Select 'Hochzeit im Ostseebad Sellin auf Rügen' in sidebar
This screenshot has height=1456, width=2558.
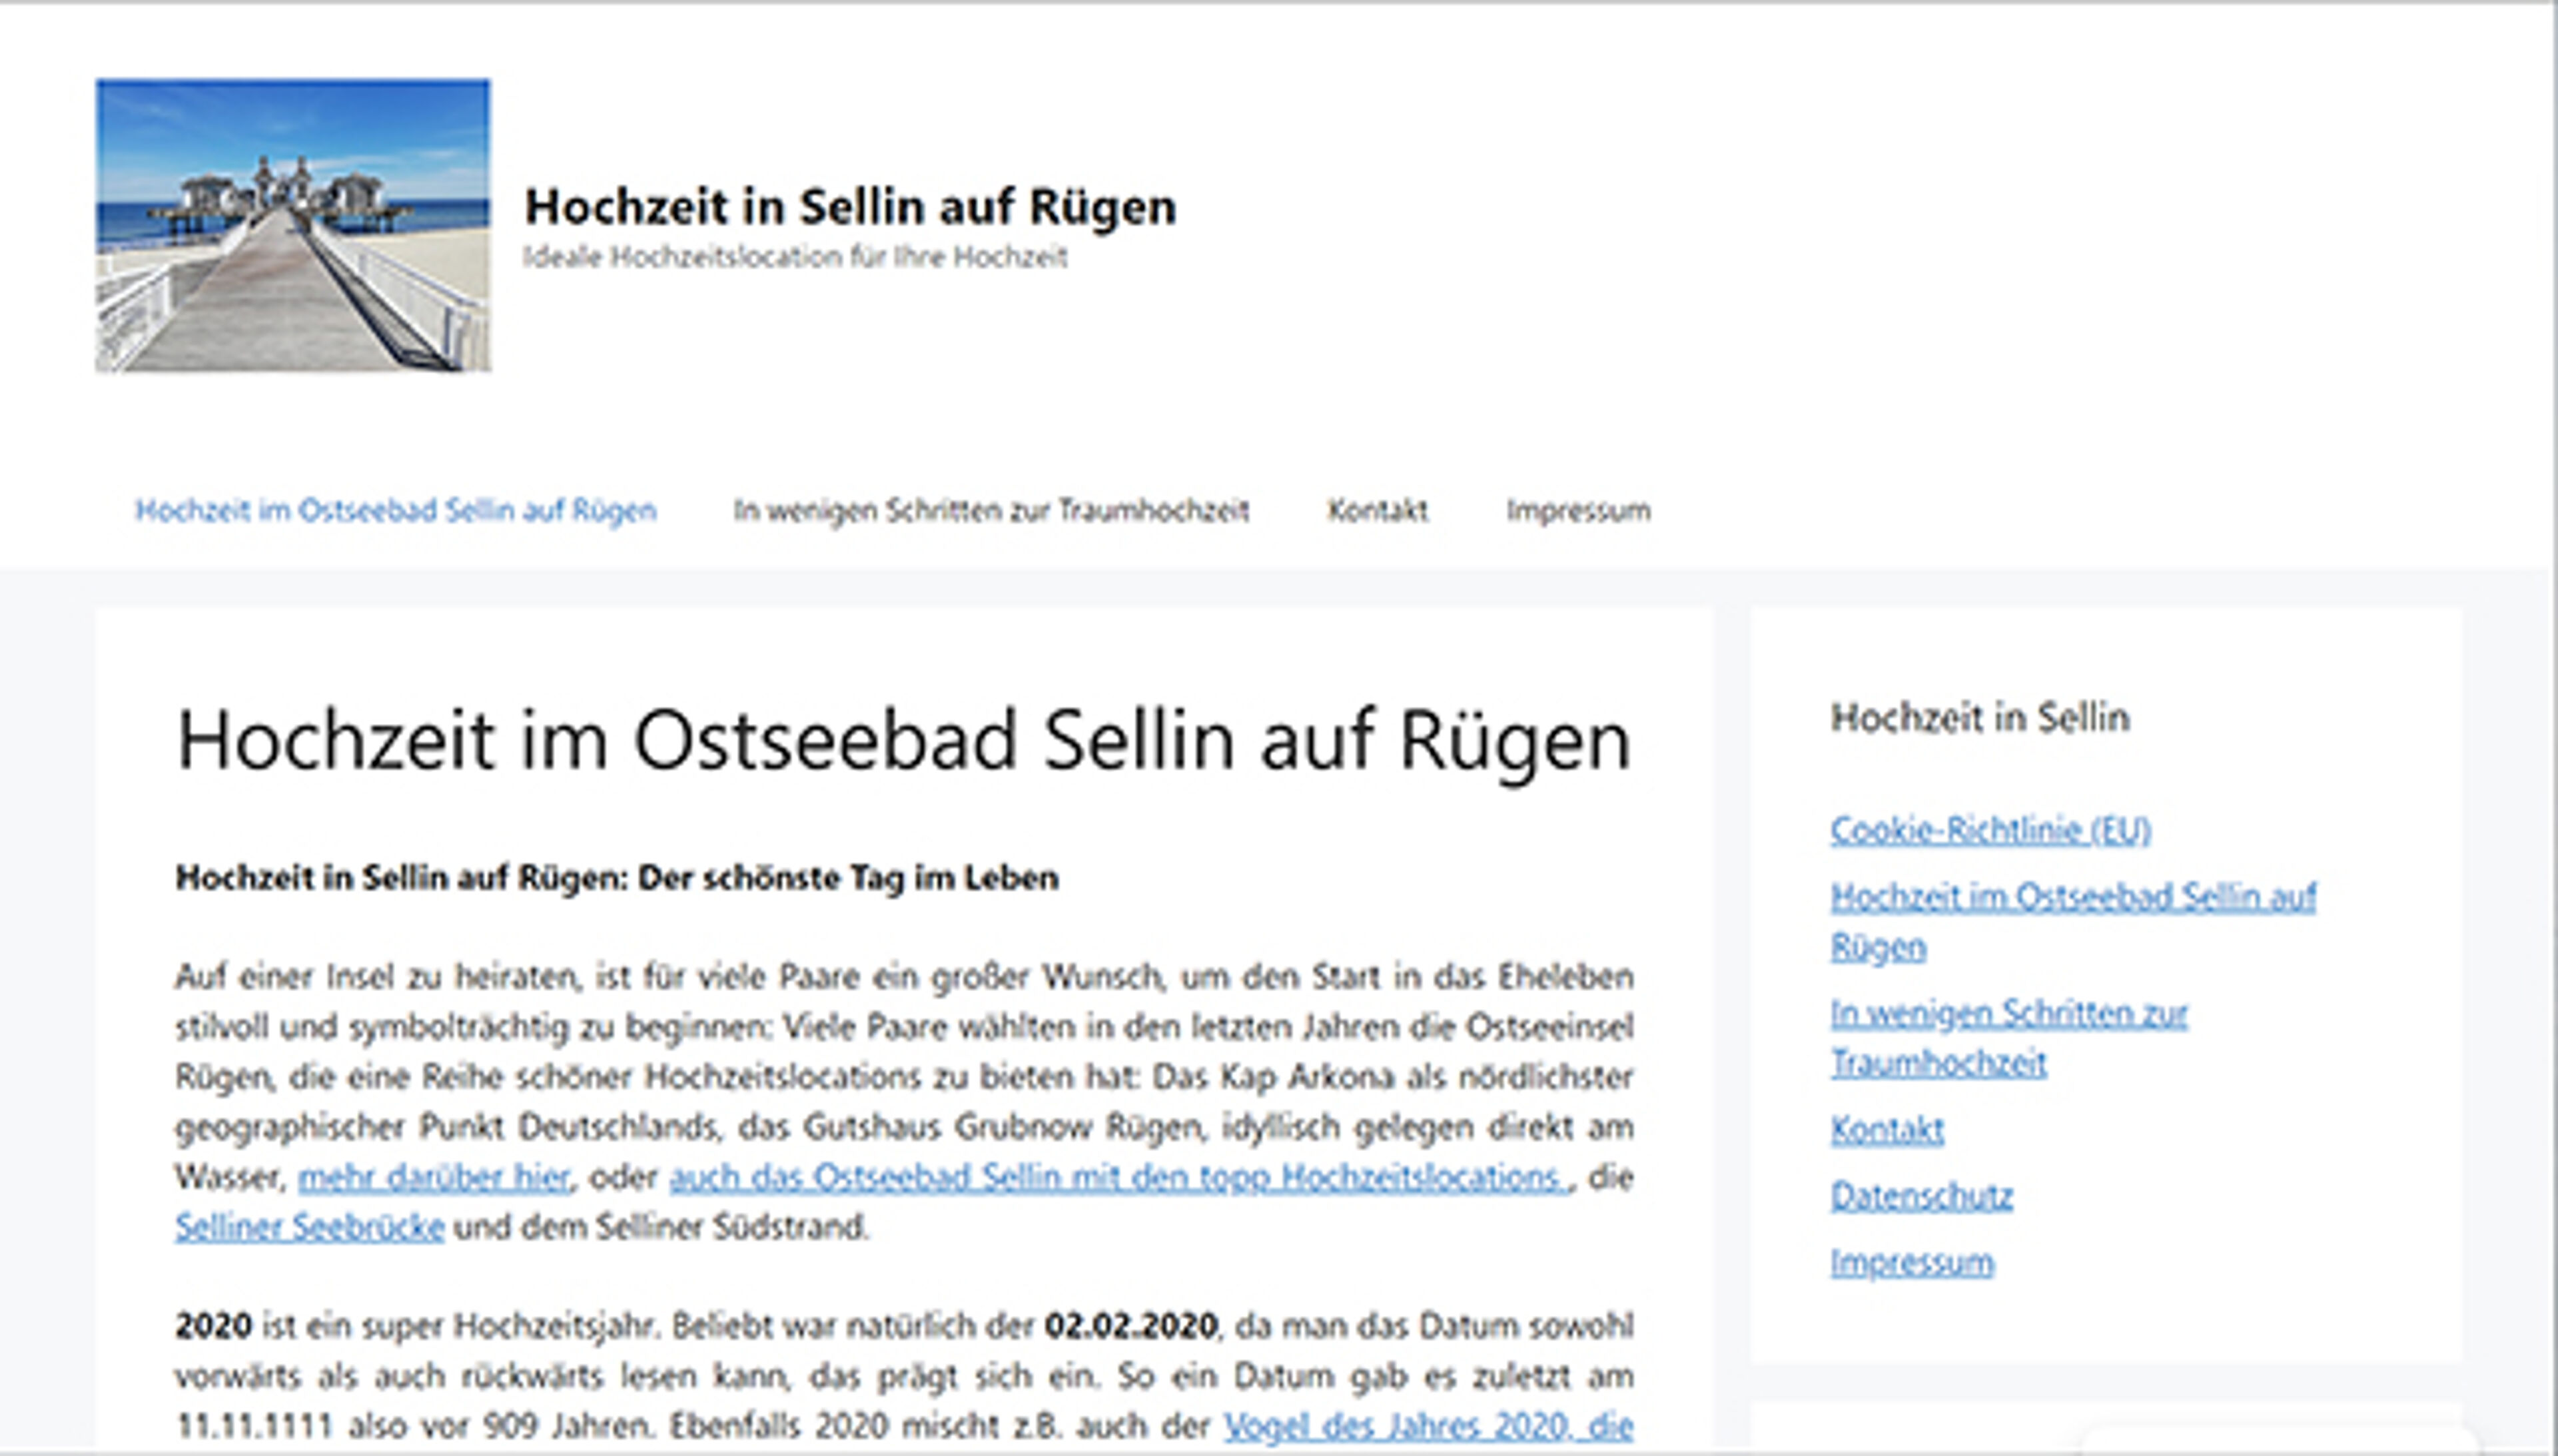point(2073,897)
